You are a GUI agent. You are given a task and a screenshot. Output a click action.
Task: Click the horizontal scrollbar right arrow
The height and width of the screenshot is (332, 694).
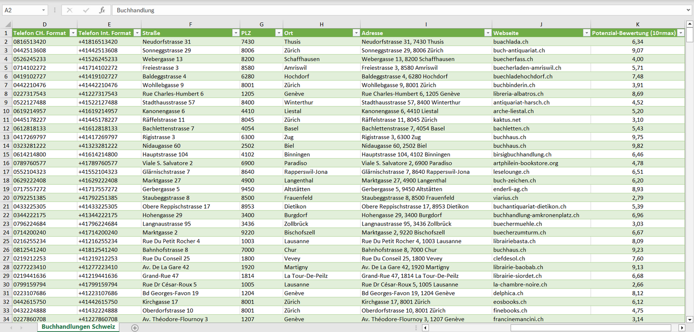(x=682, y=328)
